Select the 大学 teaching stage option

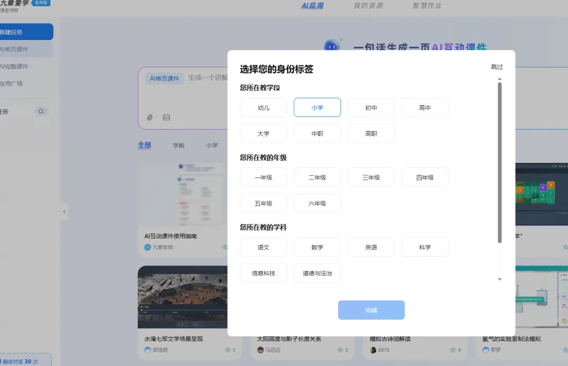(x=263, y=133)
